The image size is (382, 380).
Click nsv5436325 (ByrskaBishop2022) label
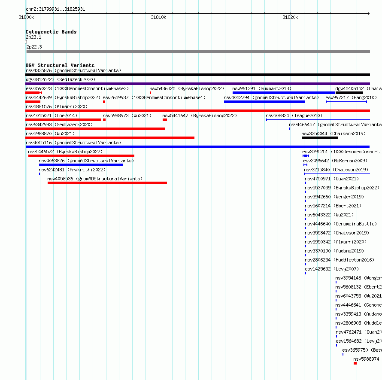(187, 89)
